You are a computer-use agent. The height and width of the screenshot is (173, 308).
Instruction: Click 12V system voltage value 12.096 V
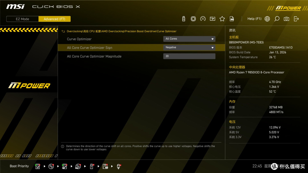(275, 127)
